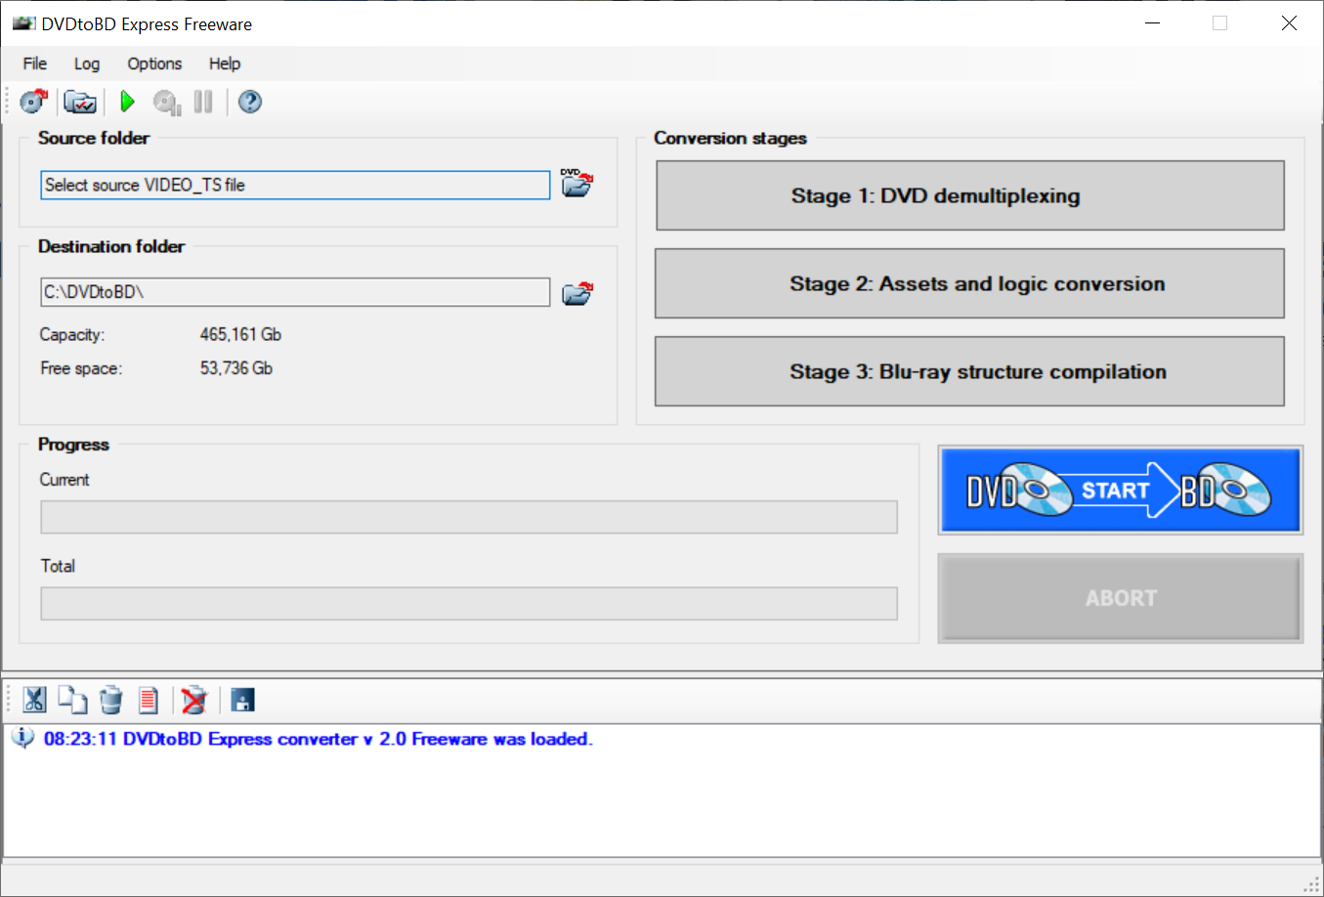The width and height of the screenshot is (1324, 897).
Task: Open the Options menu
Action: coord(154,64)
